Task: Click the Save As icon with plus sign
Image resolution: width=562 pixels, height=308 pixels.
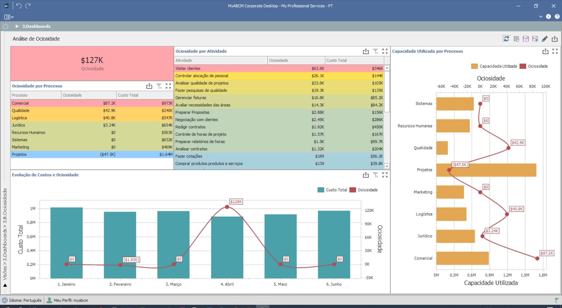Action: pyautogui.click(x=535, y=39)
